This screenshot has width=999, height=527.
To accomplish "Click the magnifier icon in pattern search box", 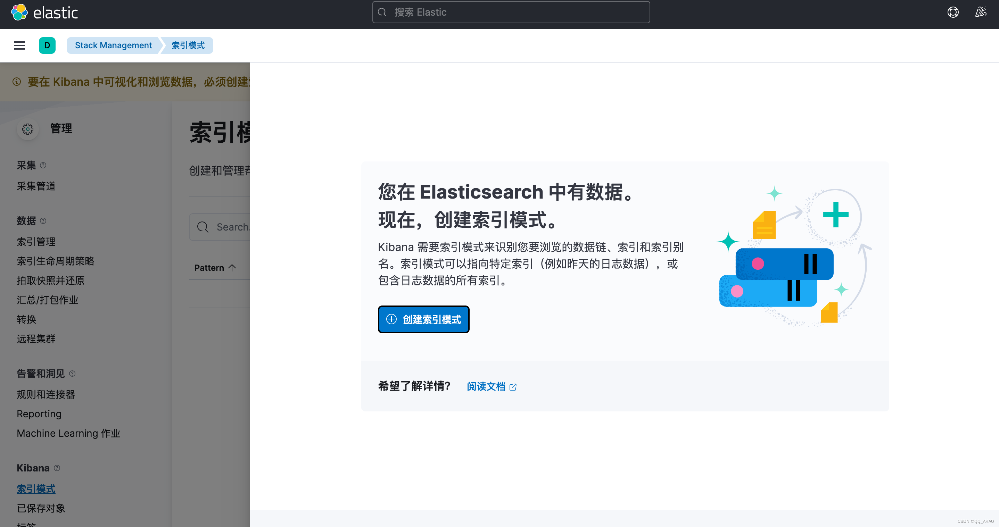I will 203,227.
